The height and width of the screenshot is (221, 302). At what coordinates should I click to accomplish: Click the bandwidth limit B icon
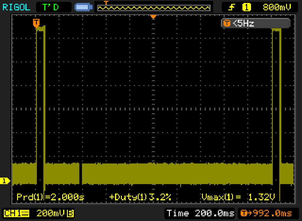click(70, 213)
